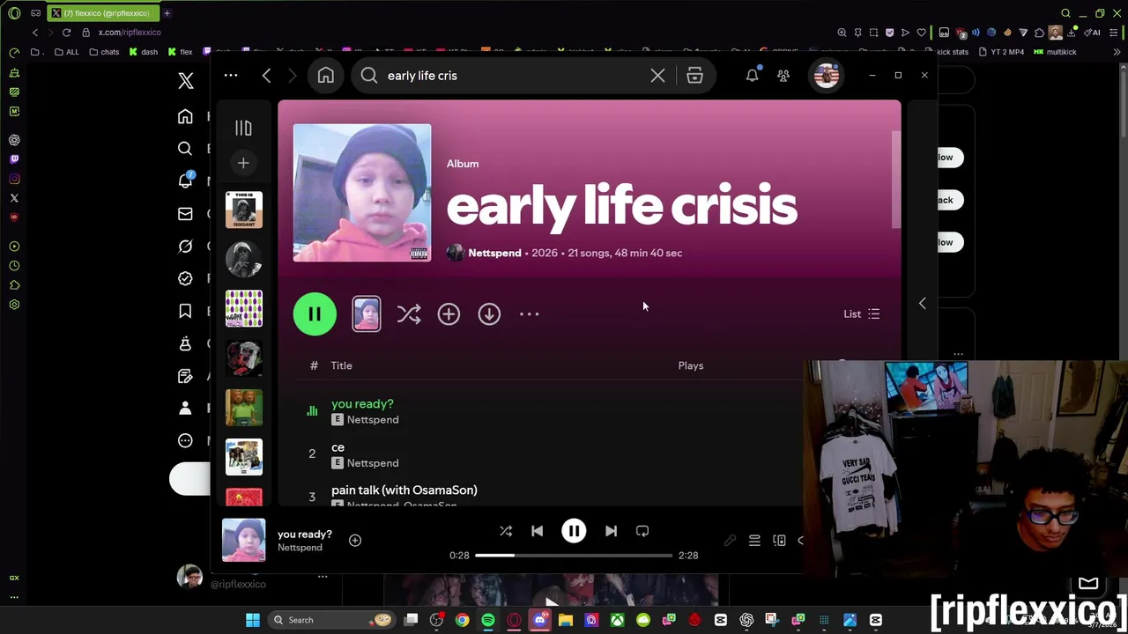Open Nettspend from the now-playing bar
1128x634 pixels.
[x=300, y=548]
